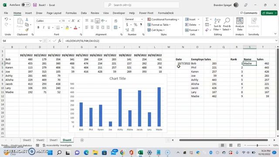Open the font size dropdown
This screenshot has width=279, height=157.
(69, 21)
